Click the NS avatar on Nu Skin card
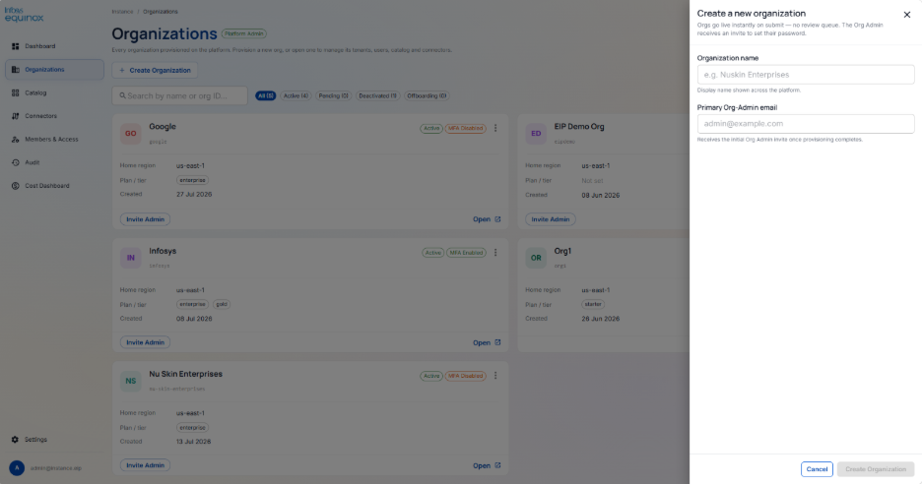Screen dimensions: 922x484 (x=131, y=381)
